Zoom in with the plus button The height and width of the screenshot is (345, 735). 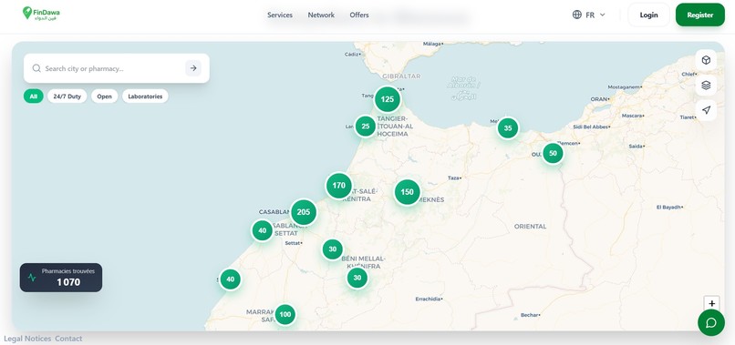click(711, 303)
